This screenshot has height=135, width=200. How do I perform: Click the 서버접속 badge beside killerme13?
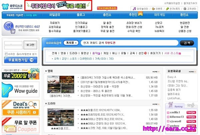pos(191,117)
